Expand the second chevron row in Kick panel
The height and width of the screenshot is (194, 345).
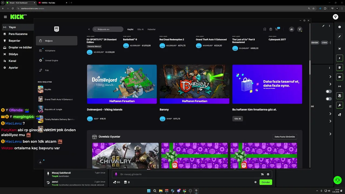[x=330, y=84]
